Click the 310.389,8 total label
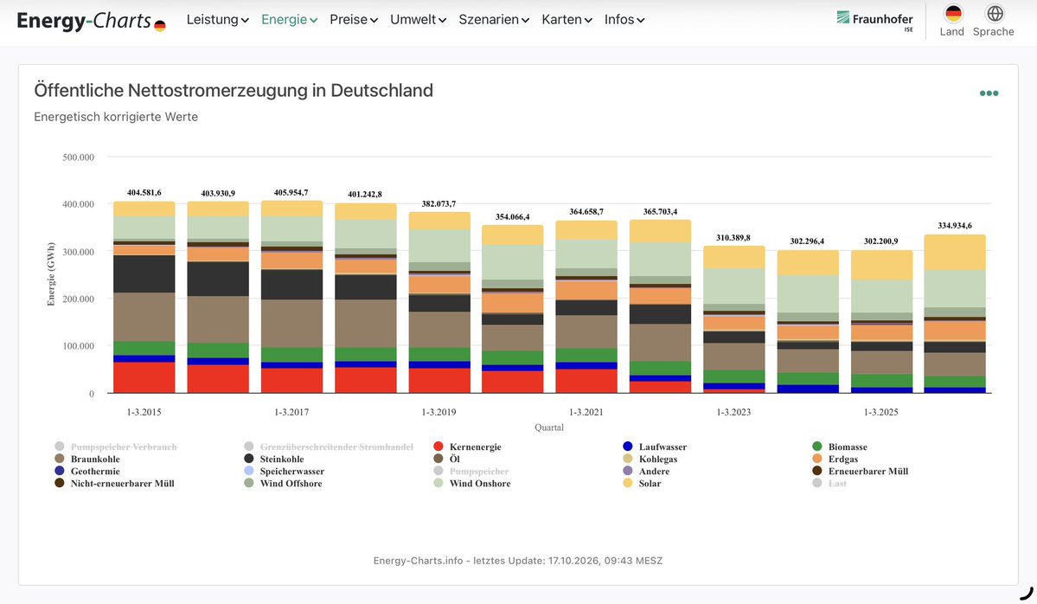Screen dimensions: 1037x604 (733, 237)
